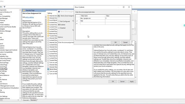
Task: Choose the Disabled radio button
Action: point(59,28)
